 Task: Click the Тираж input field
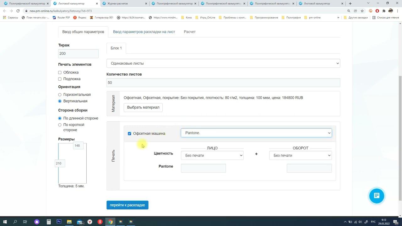pos(78,54)
